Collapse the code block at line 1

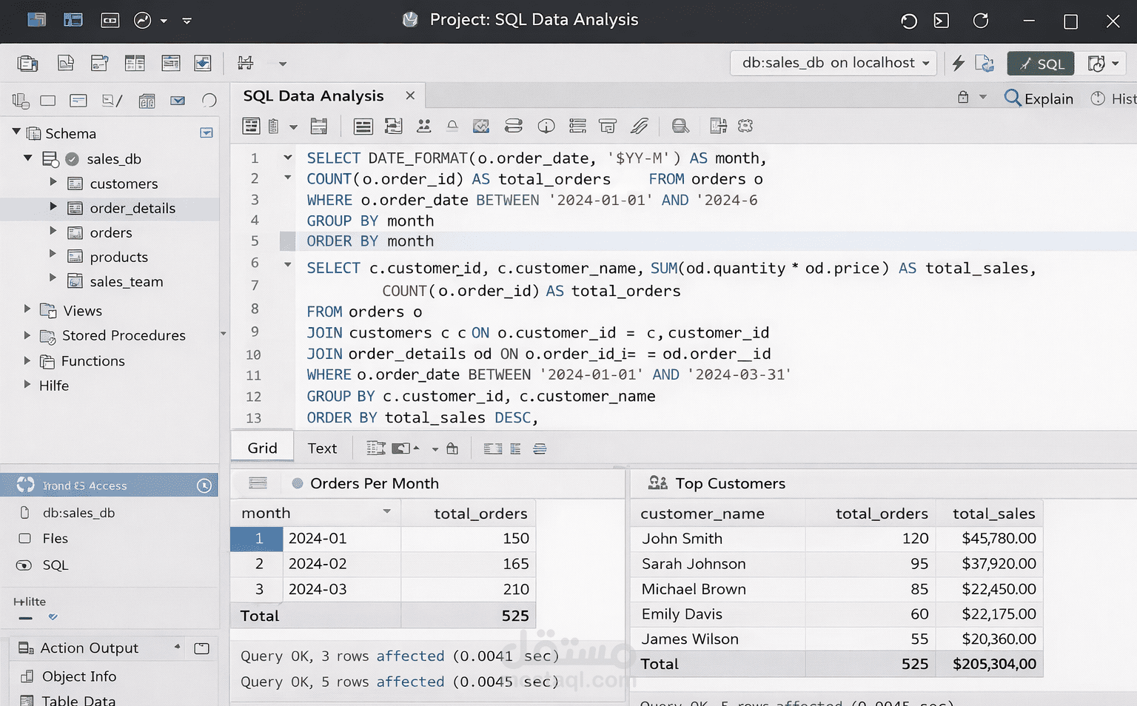coord(287,158)
